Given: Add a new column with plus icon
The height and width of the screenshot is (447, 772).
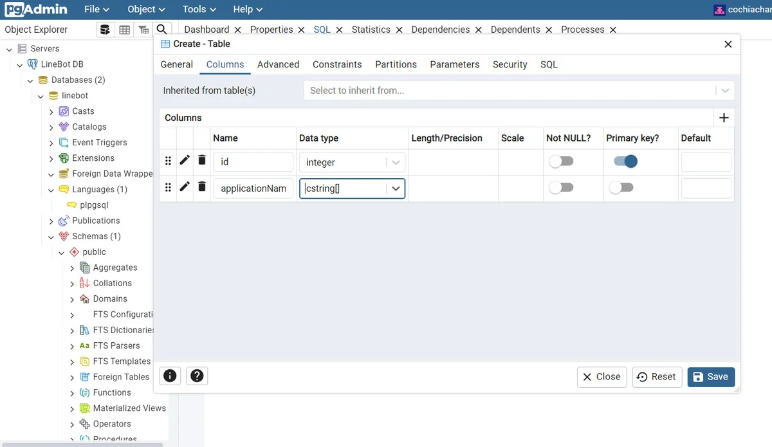Looking at the screenshot, I should [724, 118].
